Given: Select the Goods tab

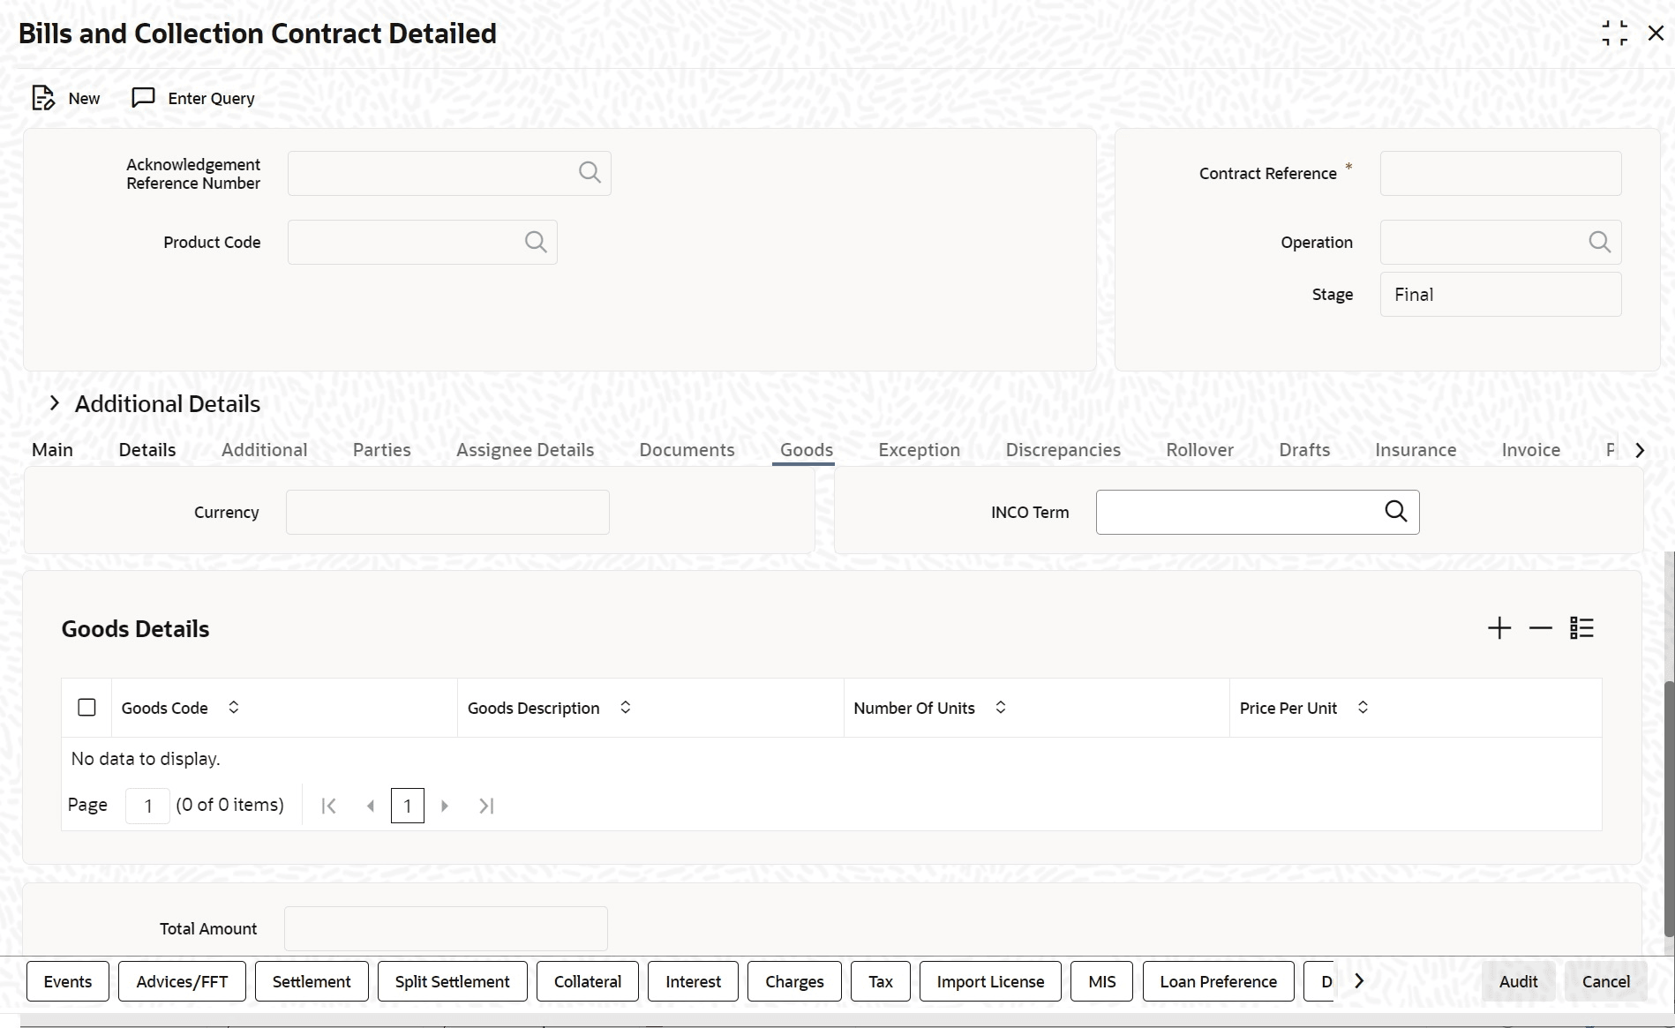Looking at the screenshot, I should click(807, 450).
